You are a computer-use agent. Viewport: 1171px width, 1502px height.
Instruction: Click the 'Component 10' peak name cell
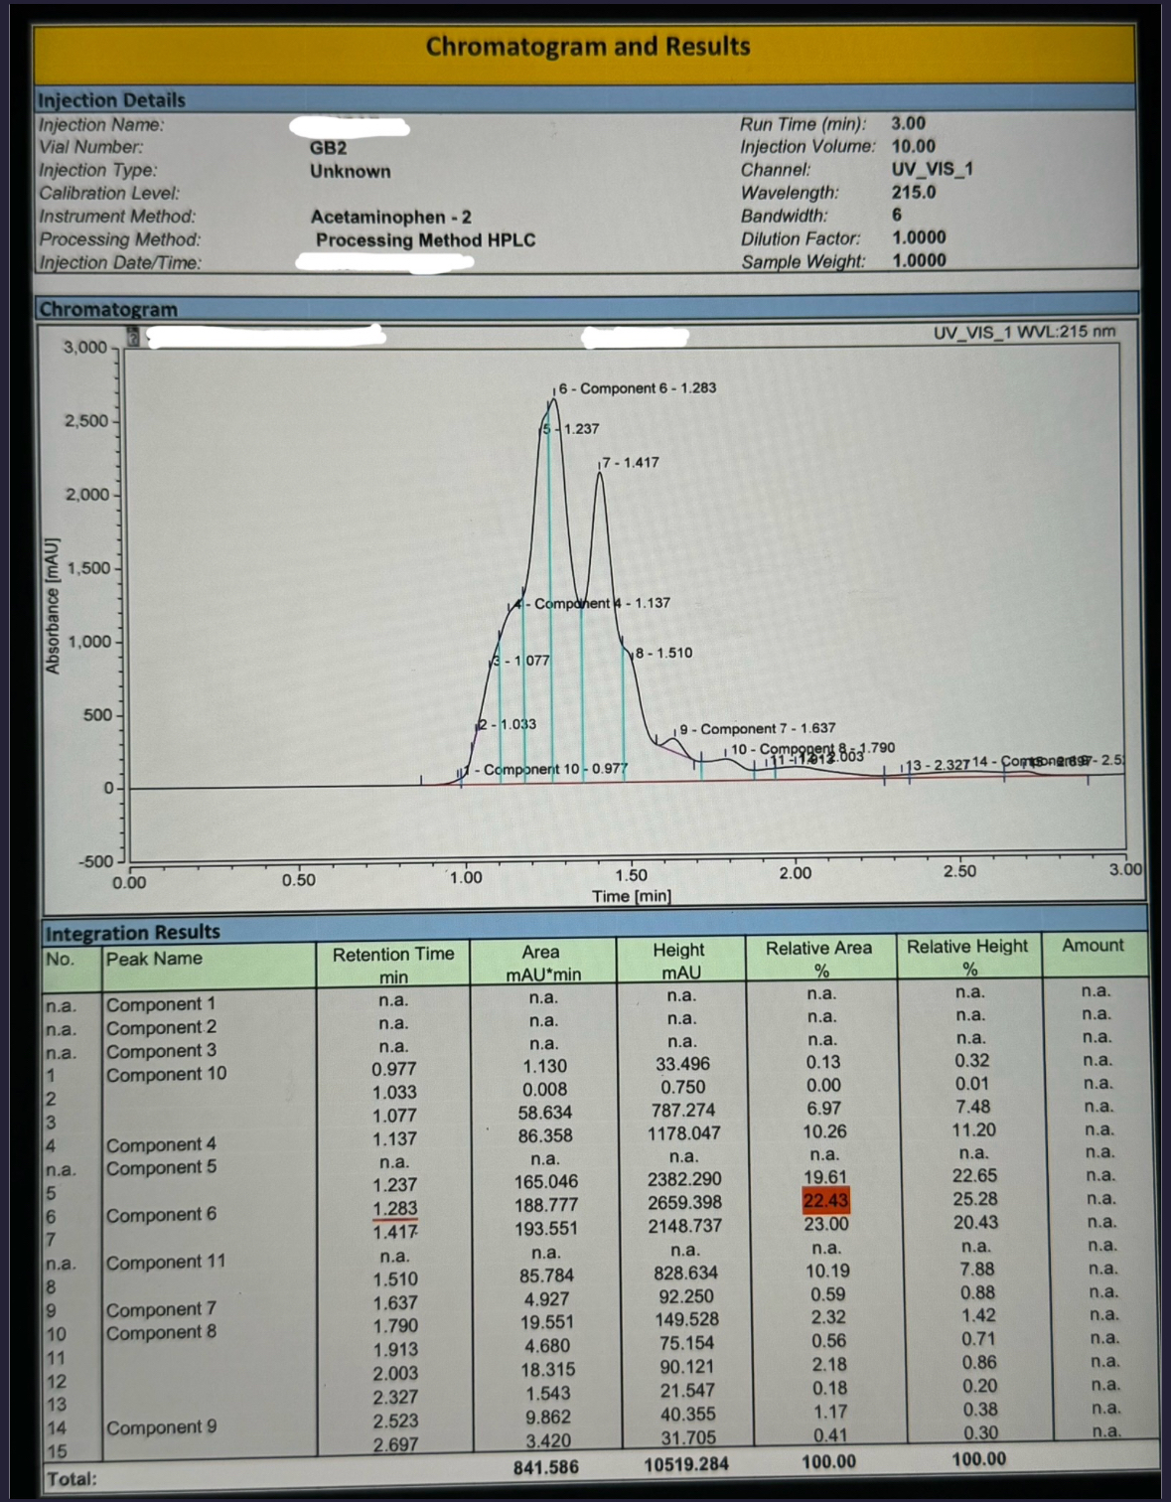click(x=166, y=1074)
